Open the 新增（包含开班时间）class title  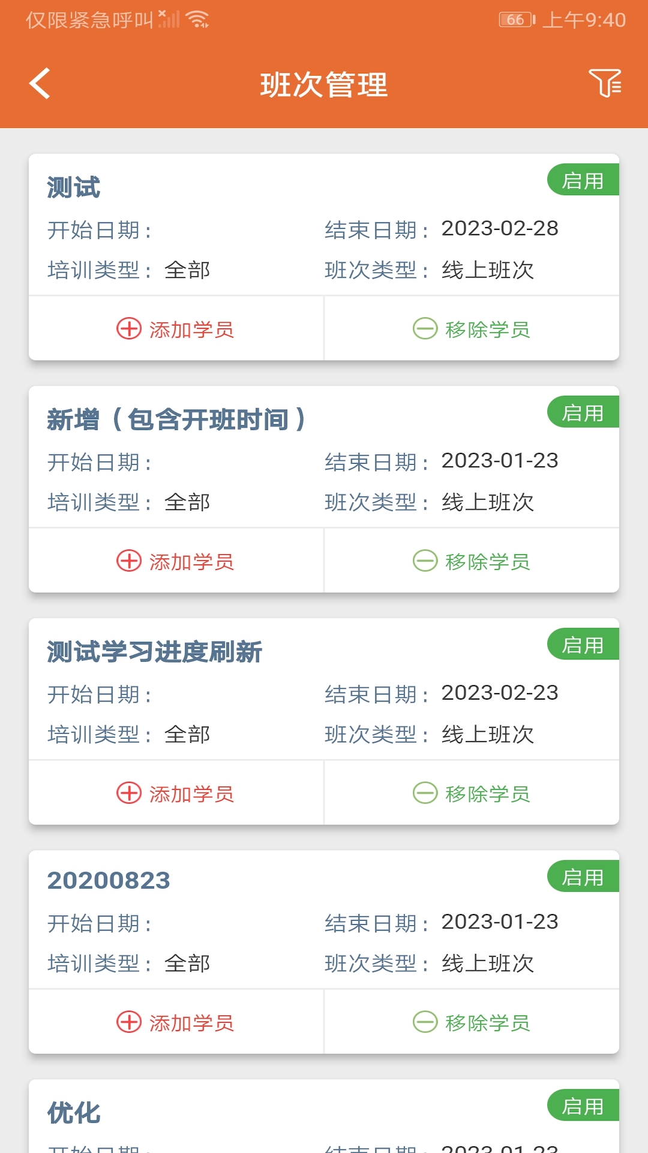click(176, 419)
